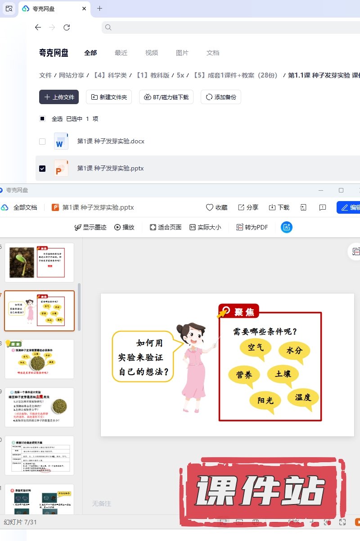Check the box for 种子发芽实验.docx
The width and height of the screenshot is (360, 541).
42,142
